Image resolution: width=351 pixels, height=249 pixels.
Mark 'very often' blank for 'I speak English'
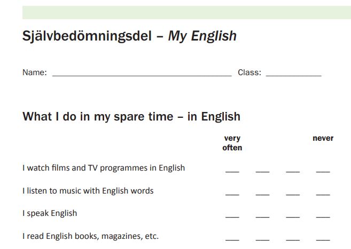(232, 215)
